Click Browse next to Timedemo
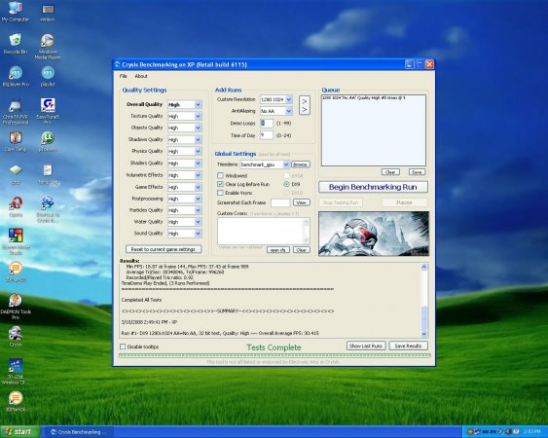This screenshot has height=438, width=548. (301, 164)
